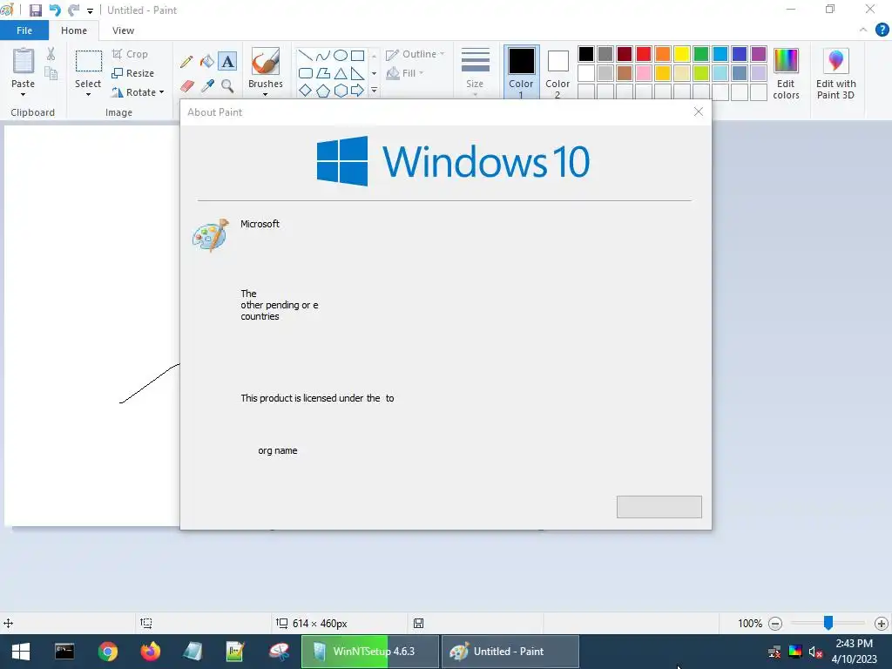Click the Undo arrow in title bar

click(55, 10)
